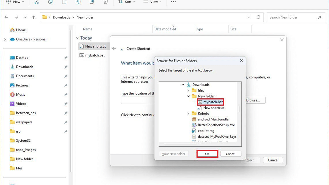Image resolution: width=329 pixels, height=185 pixels.
Task: Open the See more ellipsis menu
Action: click(173, 2)
